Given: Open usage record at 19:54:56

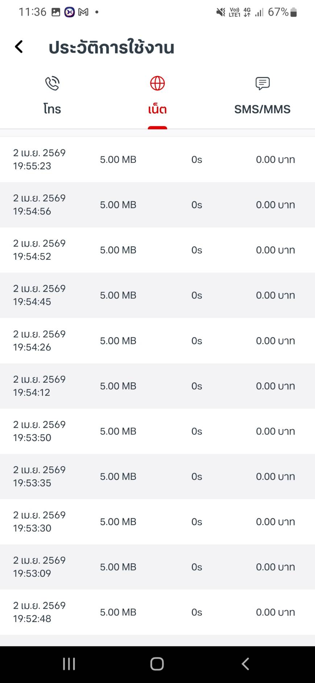Looking at the screenshot, I should (157, 205).
